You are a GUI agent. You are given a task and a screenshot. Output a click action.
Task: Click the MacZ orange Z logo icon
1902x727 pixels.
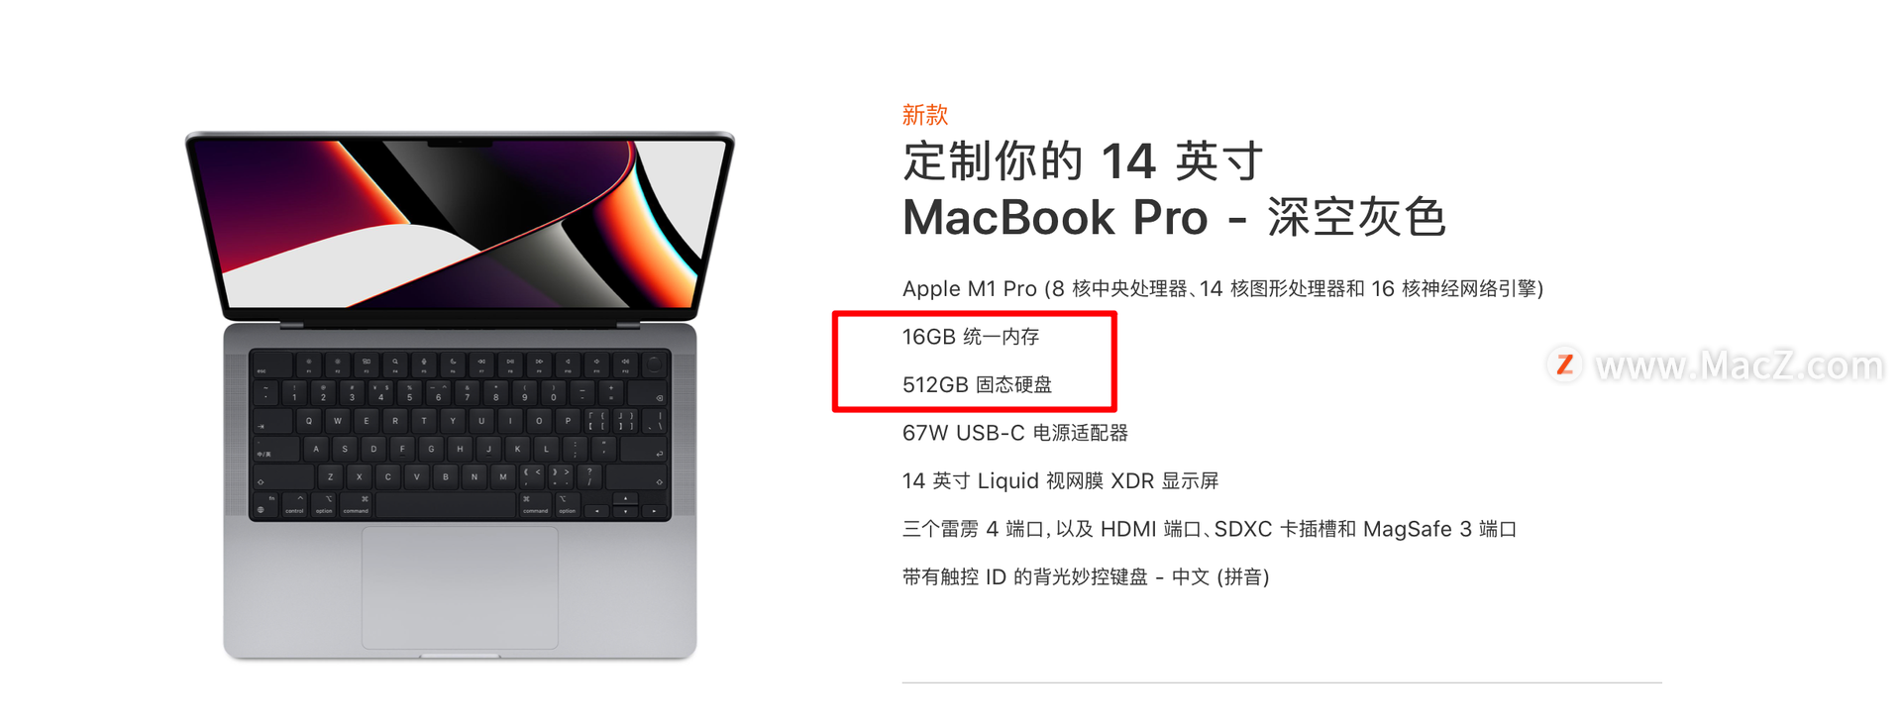[1565, 364]
